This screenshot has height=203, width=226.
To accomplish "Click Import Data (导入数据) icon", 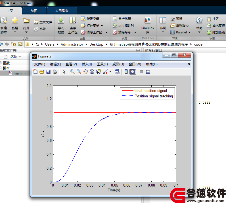I will [x=61, y=20].
